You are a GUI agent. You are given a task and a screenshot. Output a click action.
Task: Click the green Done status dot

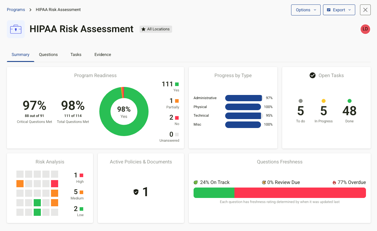pyautogui.click(x=350, y=101)
